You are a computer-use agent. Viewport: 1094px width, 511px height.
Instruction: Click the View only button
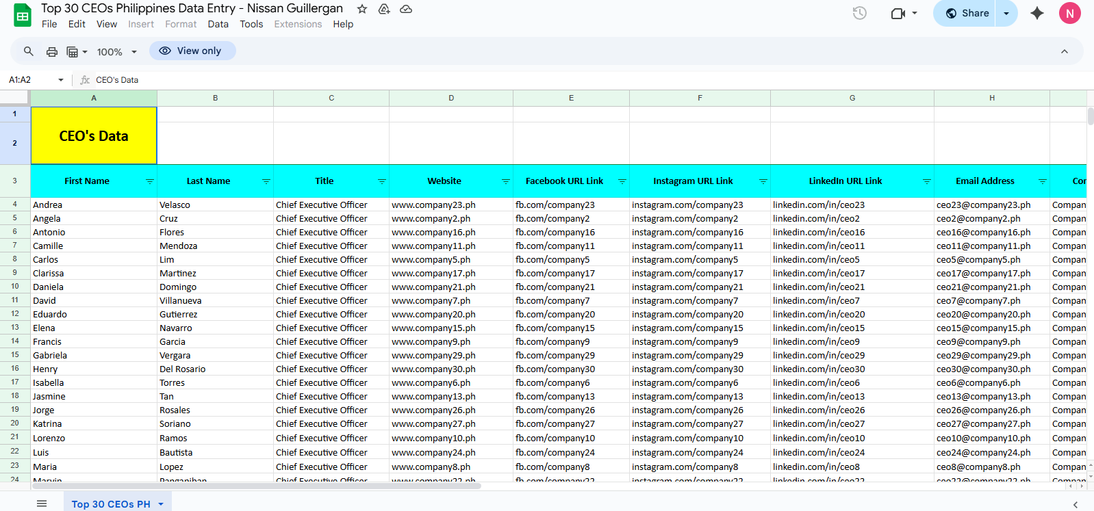click(x=192, y=51)
